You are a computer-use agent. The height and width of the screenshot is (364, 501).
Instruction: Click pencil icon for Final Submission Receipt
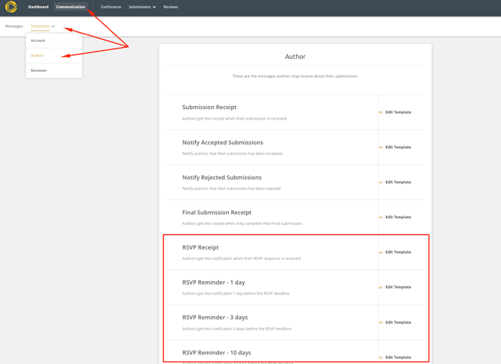(381, 218)
